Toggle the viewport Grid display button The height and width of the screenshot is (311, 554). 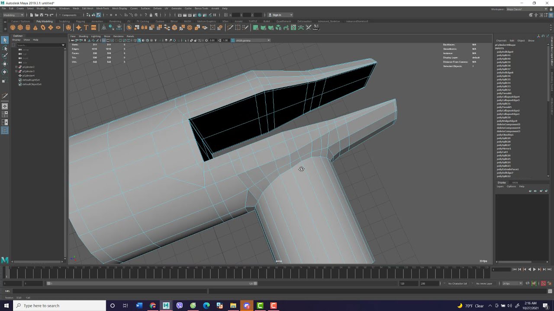coord(104,41)
